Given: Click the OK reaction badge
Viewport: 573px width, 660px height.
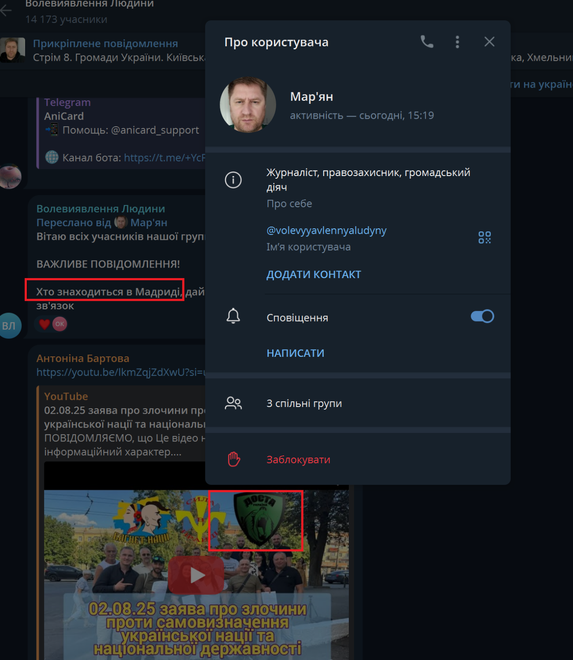Looking at the screenshot, I should [60, 324].
